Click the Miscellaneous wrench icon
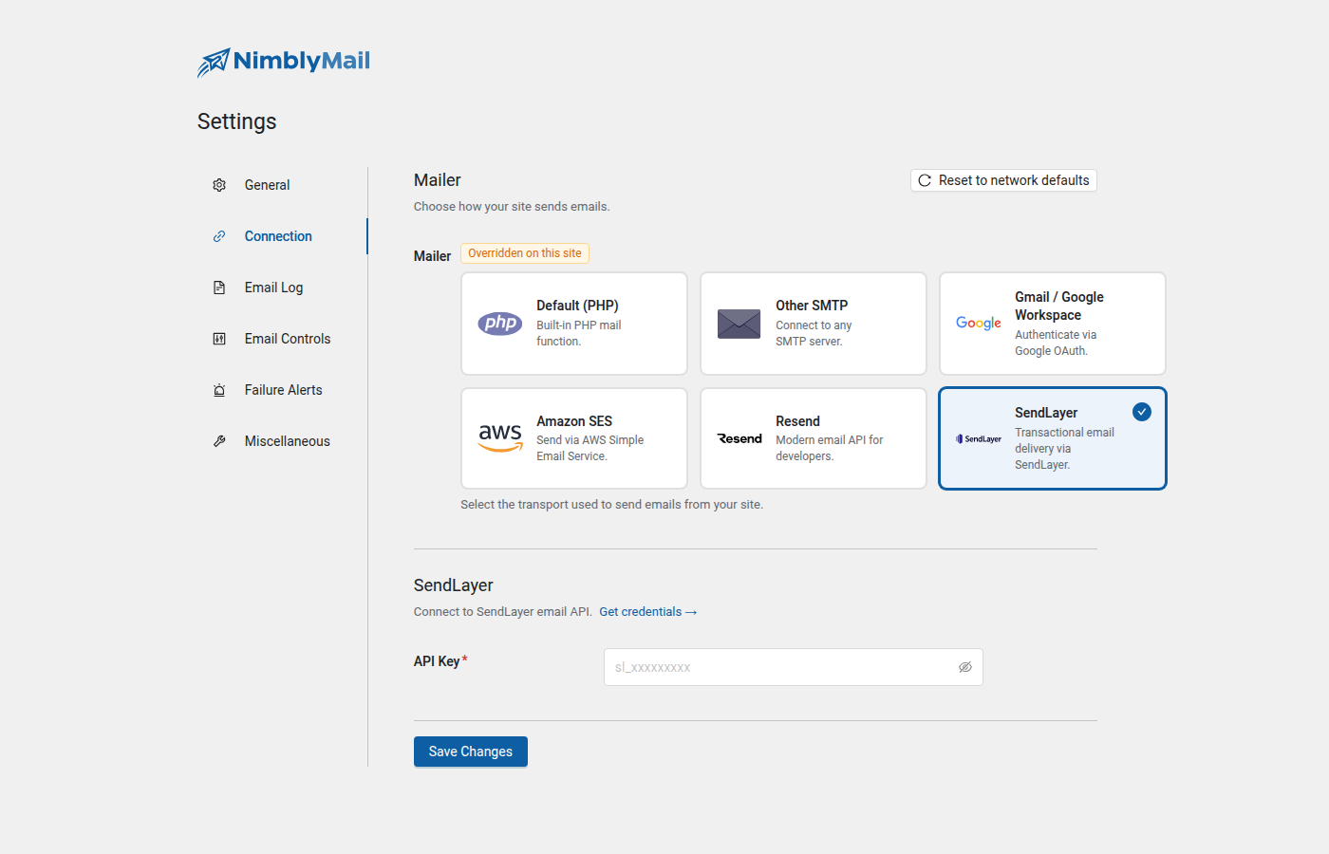 219,441
